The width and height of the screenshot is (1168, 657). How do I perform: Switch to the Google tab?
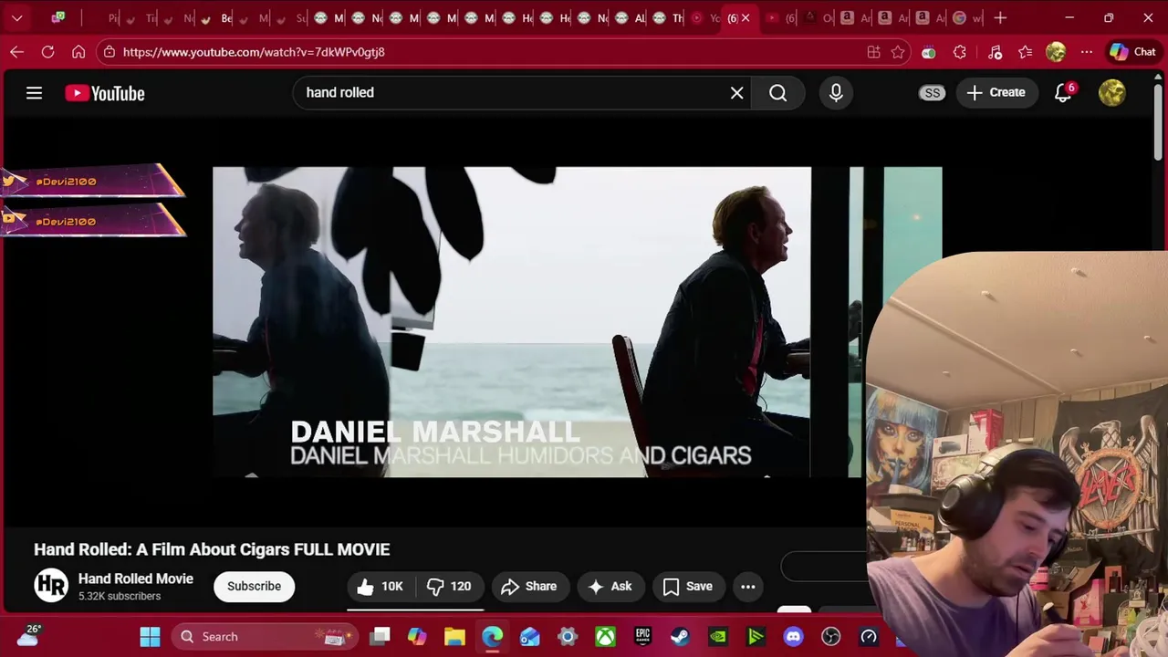965,17
